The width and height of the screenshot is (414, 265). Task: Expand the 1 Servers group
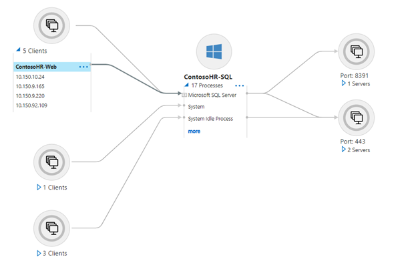(343, 83)
